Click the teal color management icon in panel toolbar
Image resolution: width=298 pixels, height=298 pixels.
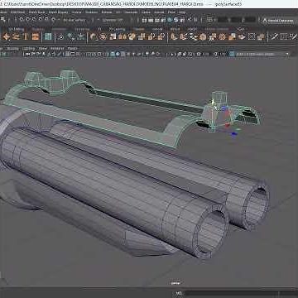coord(232,54)
